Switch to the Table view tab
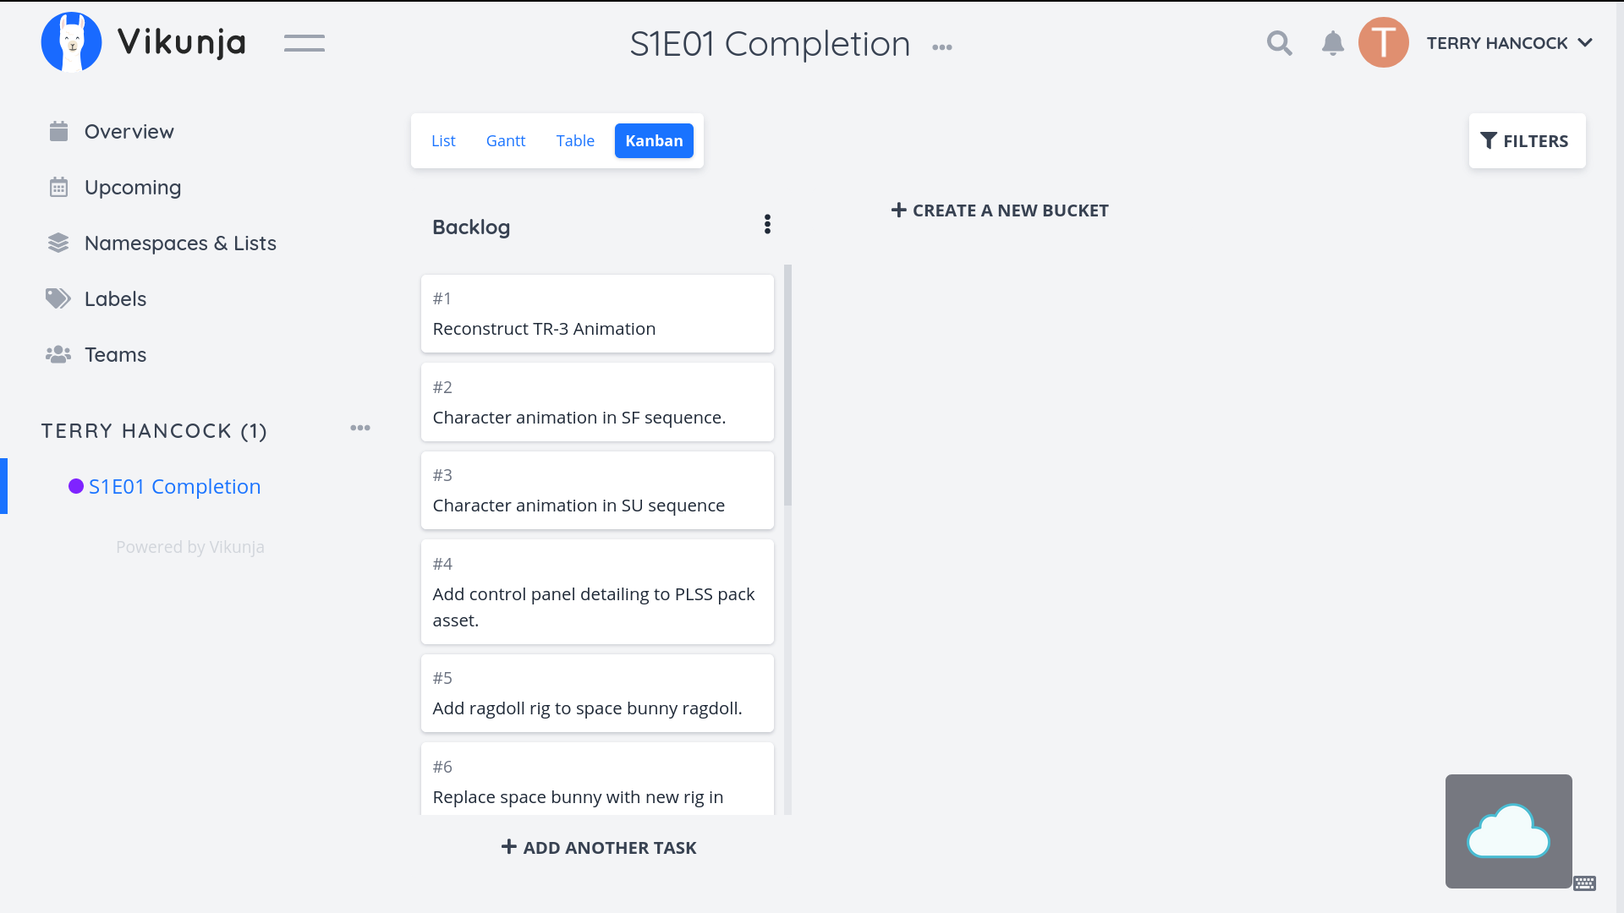1624x913 pixels. 575,141
